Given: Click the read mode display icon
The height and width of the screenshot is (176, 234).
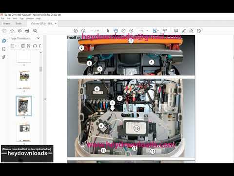Looking at the screenshot, I should click(x=165, y=31).
